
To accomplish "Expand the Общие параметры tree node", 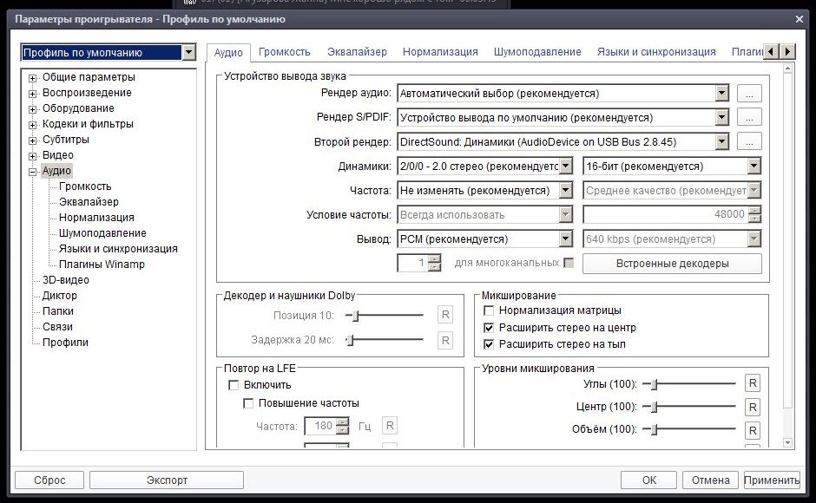I will point(33,78).
